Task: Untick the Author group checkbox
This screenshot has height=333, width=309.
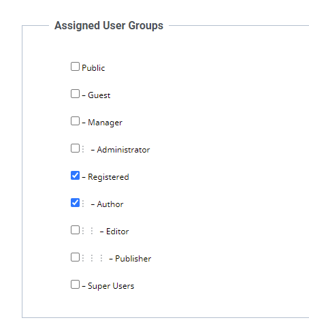Action: [x=75, y=203]
